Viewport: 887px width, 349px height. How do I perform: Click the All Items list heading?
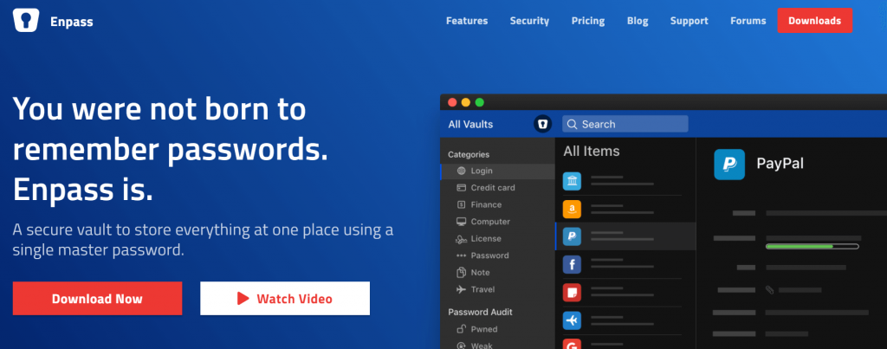[592, 152]
